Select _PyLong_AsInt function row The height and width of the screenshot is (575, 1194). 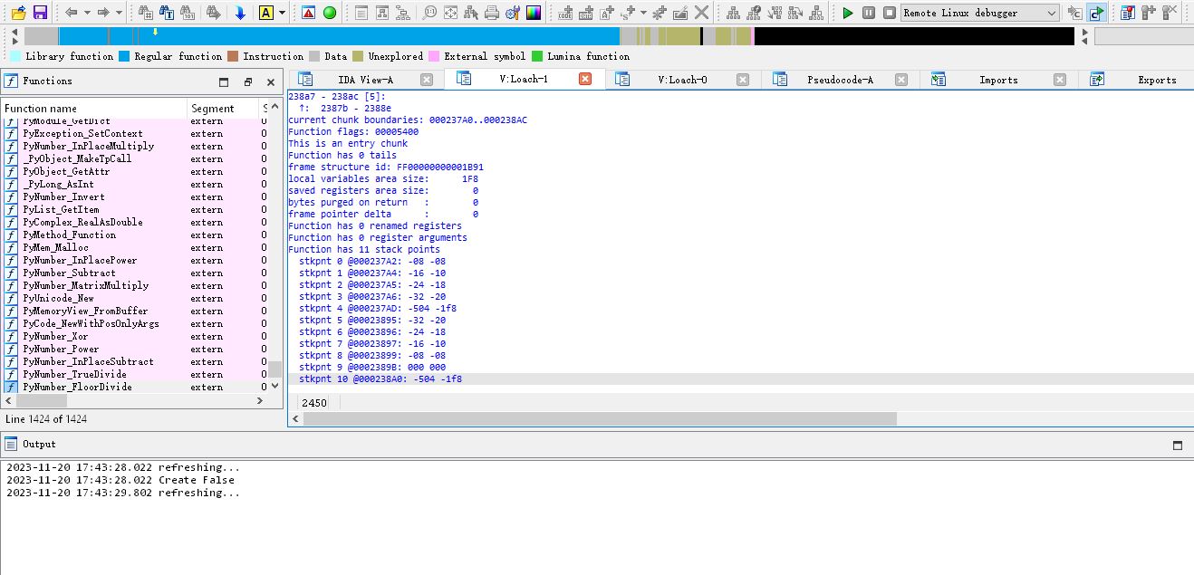pyautogui.click(x=134, y=184)
